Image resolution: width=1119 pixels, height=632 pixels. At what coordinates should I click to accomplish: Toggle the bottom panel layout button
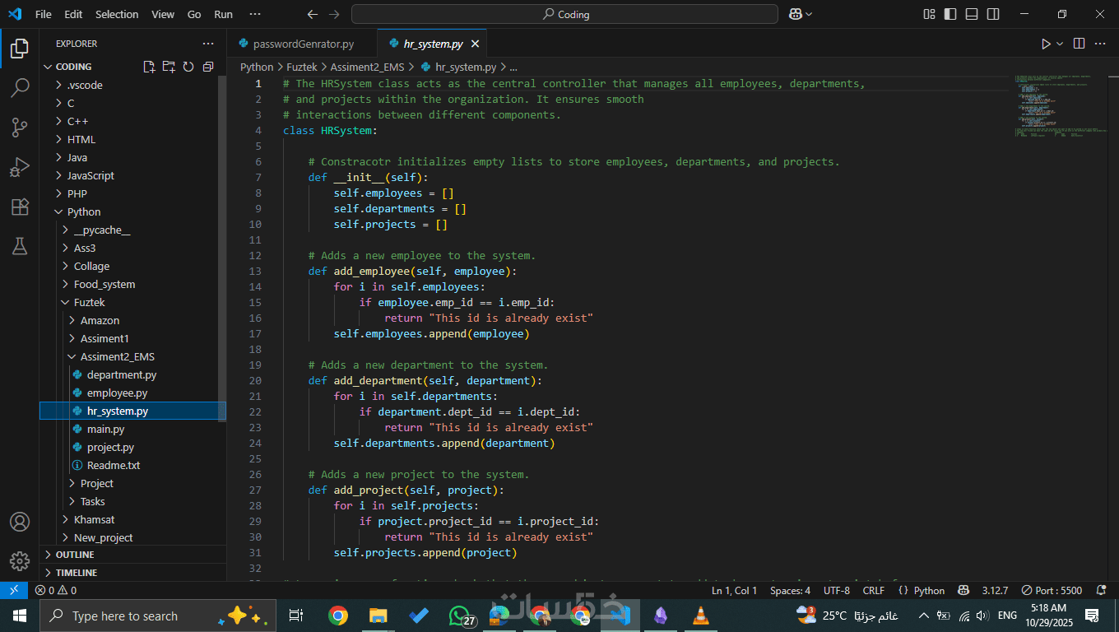[x=972, y=14]
